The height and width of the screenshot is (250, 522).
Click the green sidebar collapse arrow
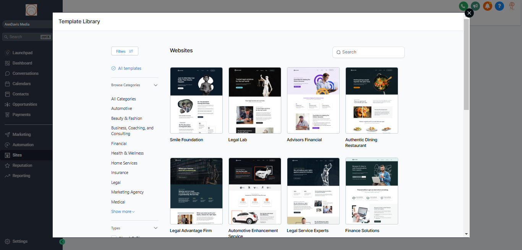[62, 242]
